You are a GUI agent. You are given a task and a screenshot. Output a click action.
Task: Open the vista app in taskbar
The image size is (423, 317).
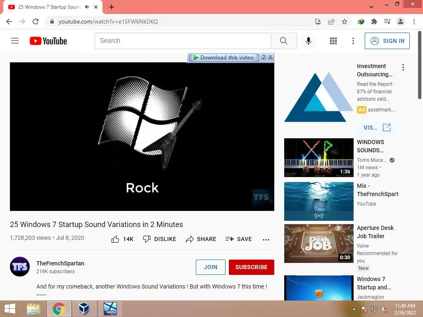coord(110,309)
